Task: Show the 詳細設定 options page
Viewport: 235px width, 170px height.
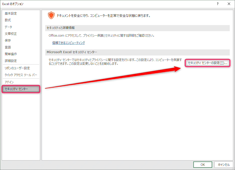Action: (11, 61)
